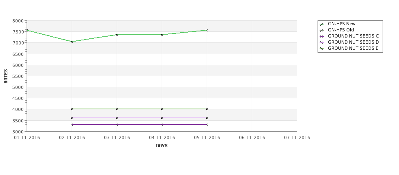Click GROUND NUT SEEDS D legend marker
Screen dimensions: 399x175
click(x=322, y=42)
